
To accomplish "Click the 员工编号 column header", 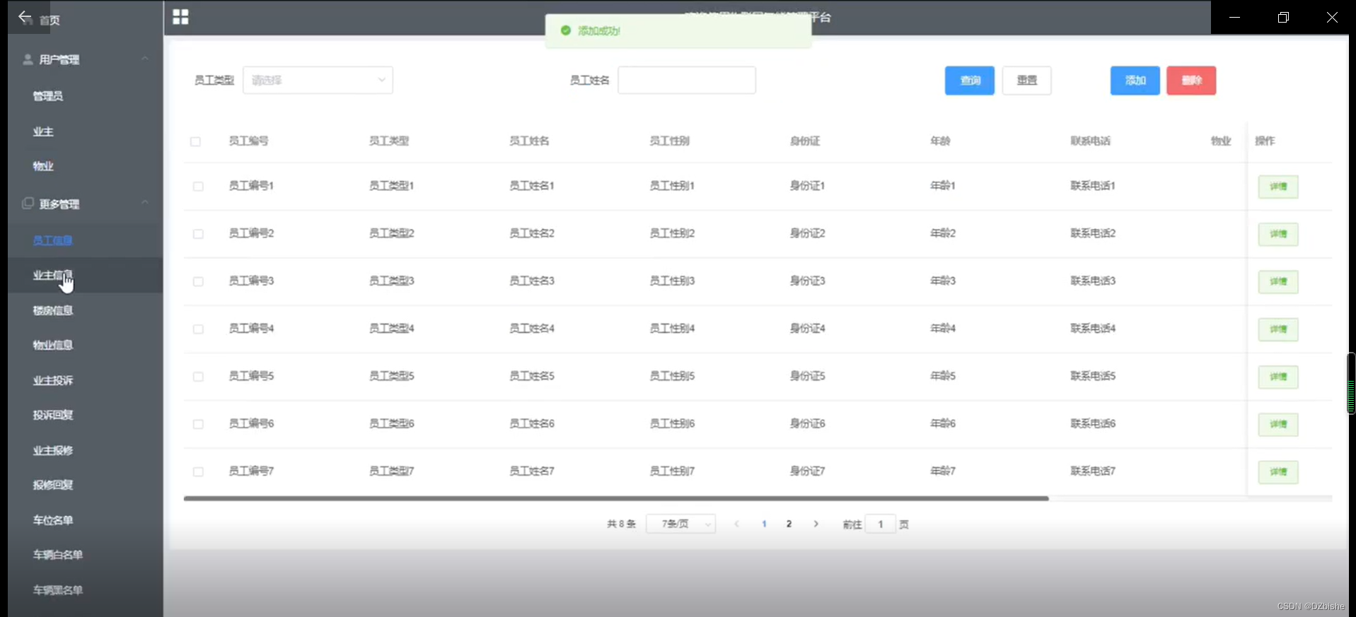I will (x=248, y=141).
